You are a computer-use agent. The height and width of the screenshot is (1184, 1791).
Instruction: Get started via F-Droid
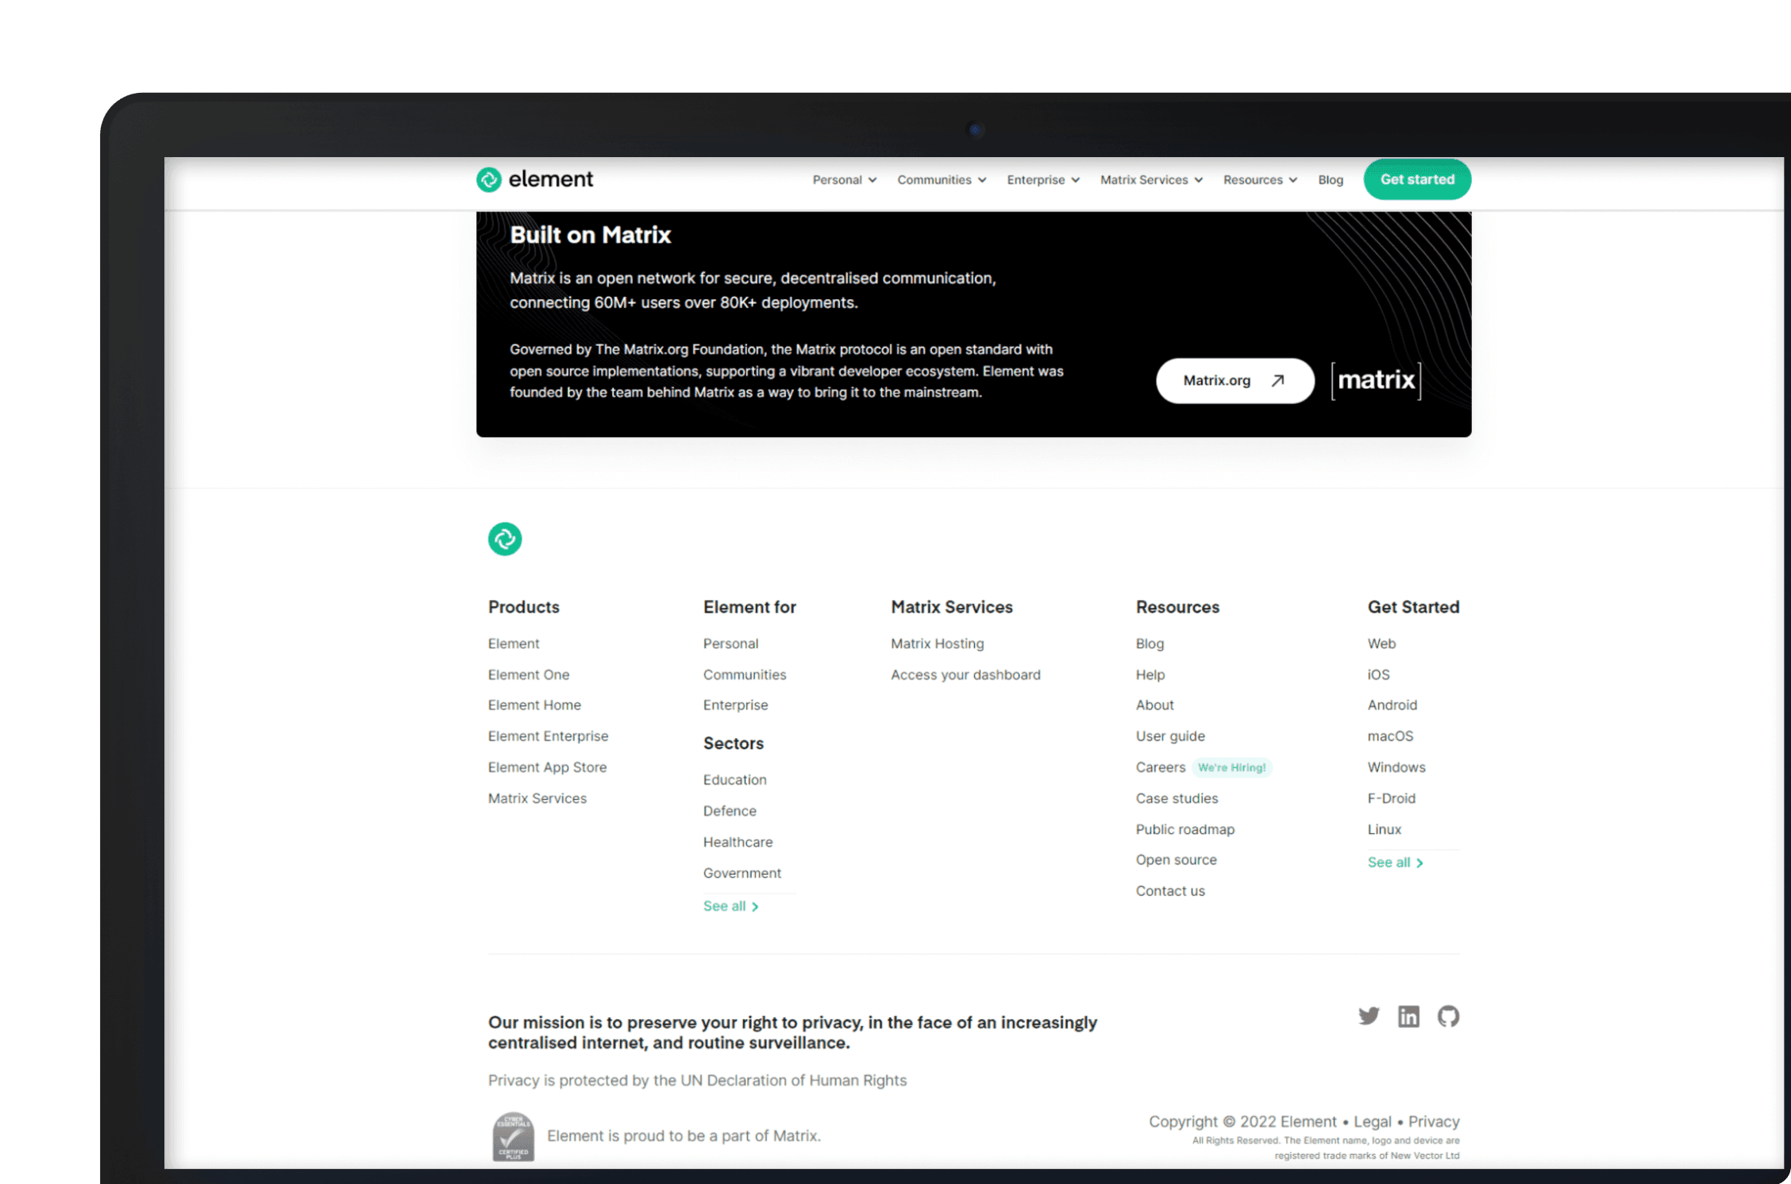click(1391, 798)
